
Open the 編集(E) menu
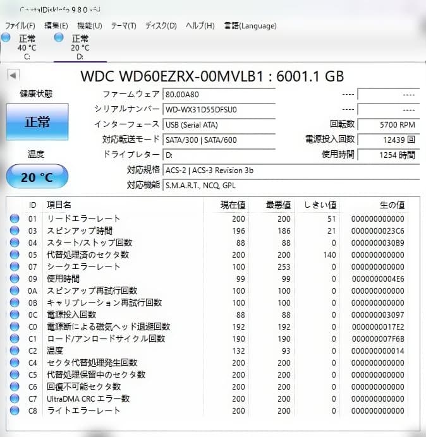(56, 26)
